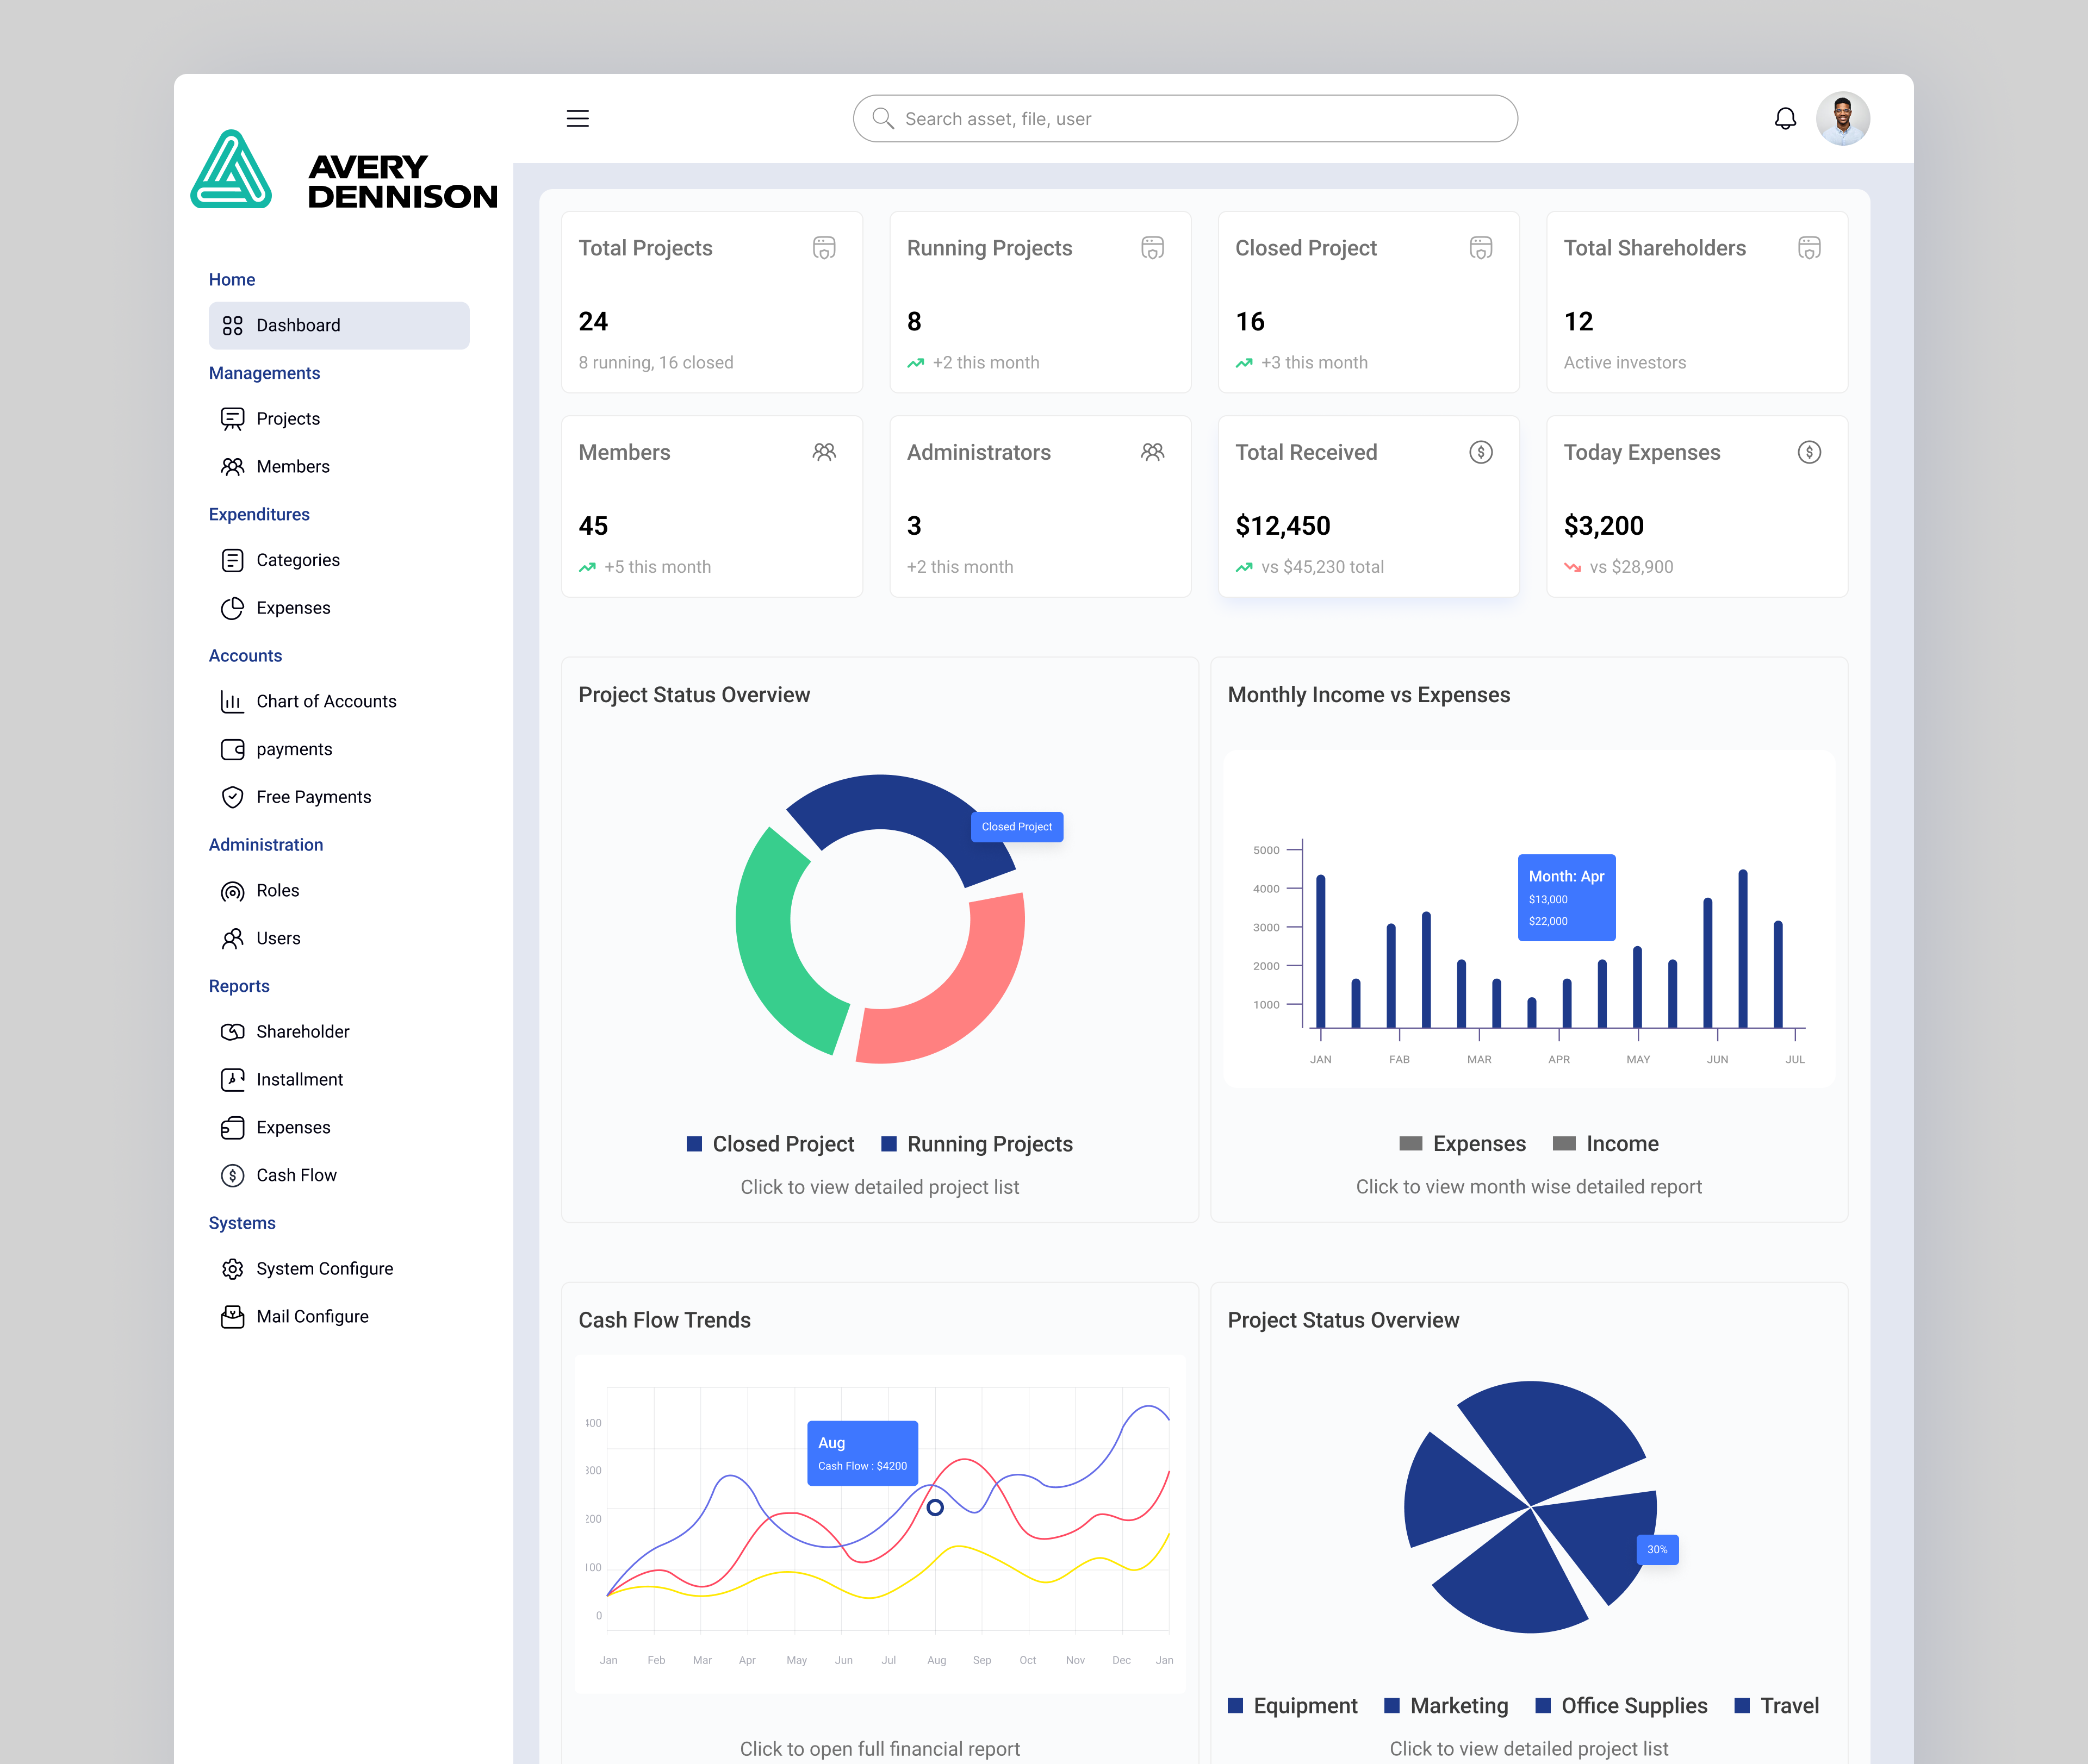Expand the Reports section in sidebar

[239, 986]
